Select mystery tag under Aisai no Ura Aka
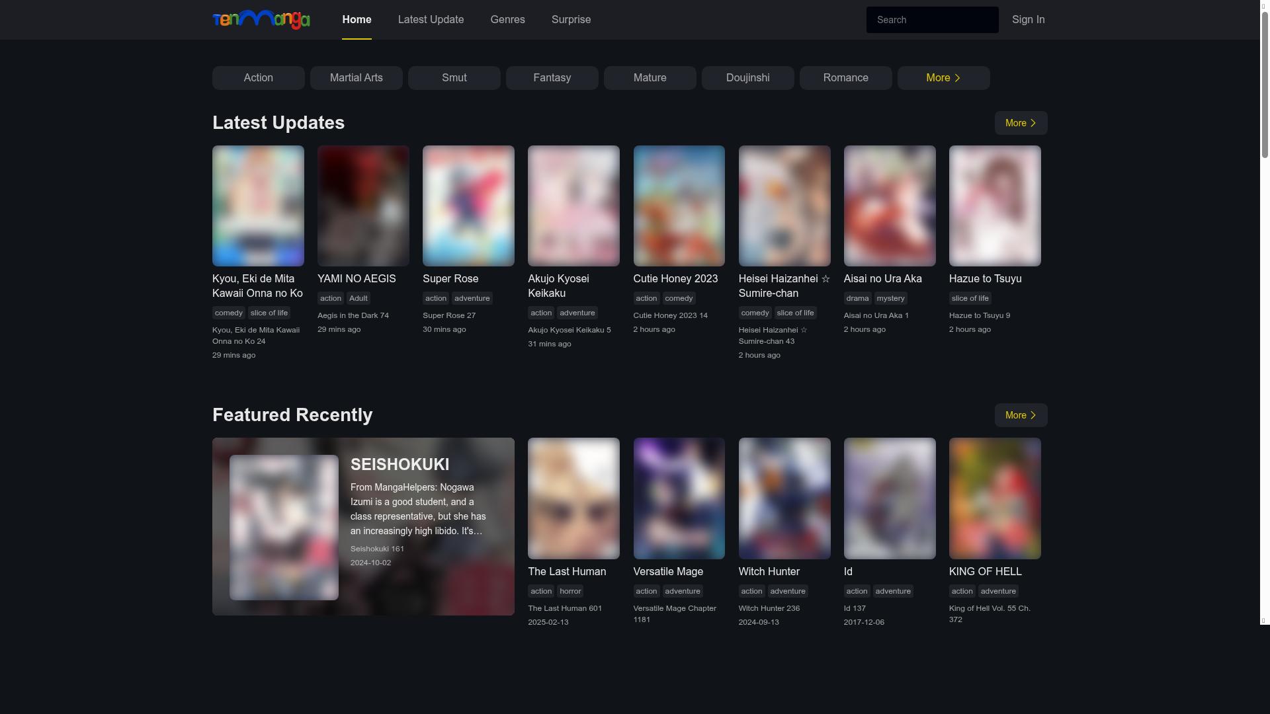 890,298
